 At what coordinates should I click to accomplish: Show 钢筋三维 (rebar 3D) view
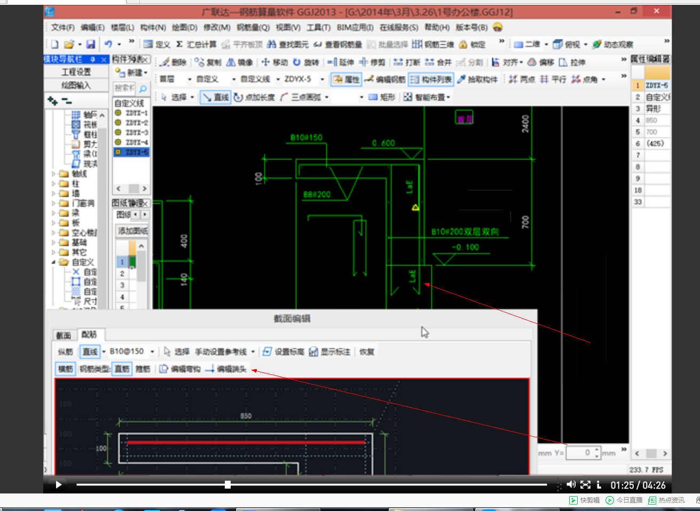433,44
